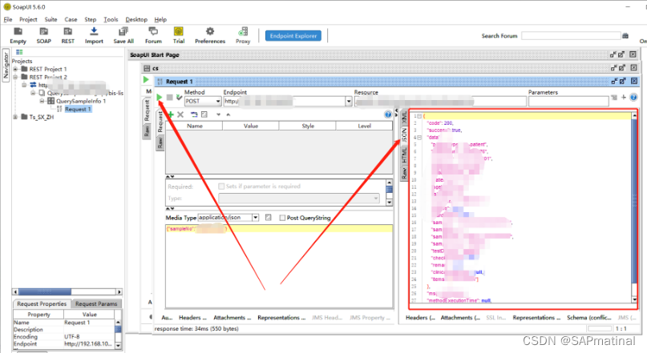The width and height of the screenshot is (647, 353).
Task: Click the Empty project toolbar icon
Action: [18, 35]
